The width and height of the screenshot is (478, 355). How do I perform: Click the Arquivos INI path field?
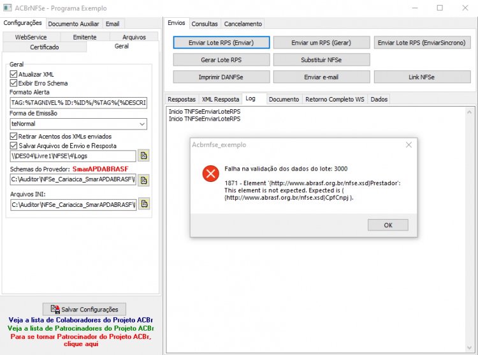[x=73, y=204]
